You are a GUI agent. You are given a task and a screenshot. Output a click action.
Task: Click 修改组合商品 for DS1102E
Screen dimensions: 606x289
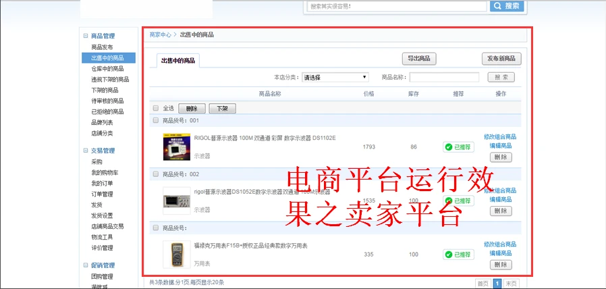pos(500,136)
